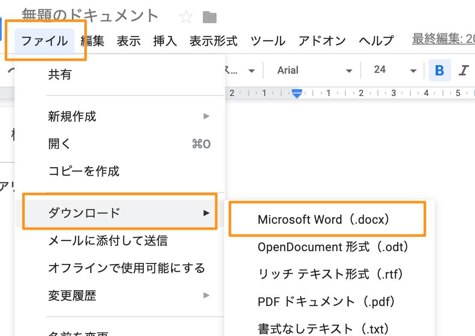Viewport: 475px width, 336px height.
Task: Open the Arial font dropdown
Action: pos(315,70)
